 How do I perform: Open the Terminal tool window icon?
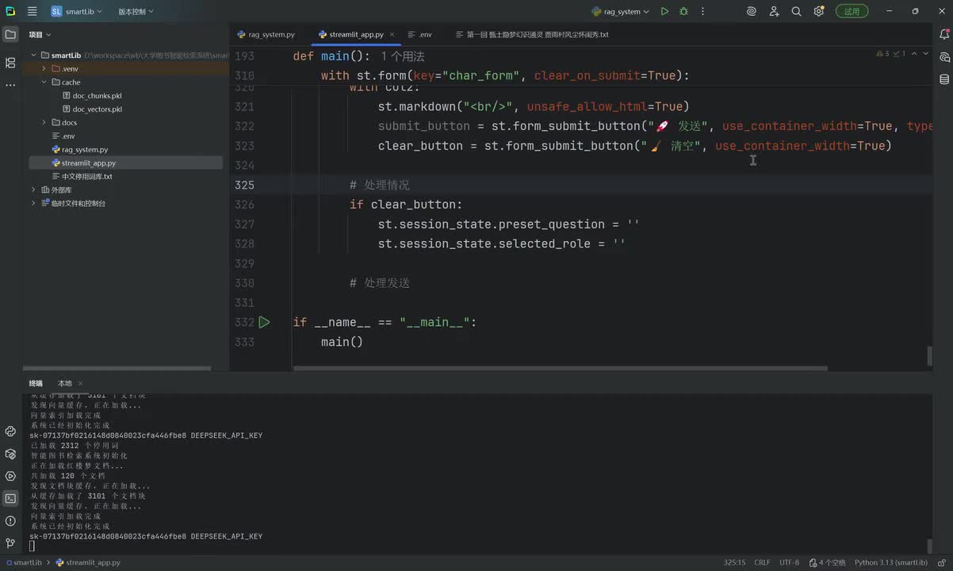coord(10,498)
